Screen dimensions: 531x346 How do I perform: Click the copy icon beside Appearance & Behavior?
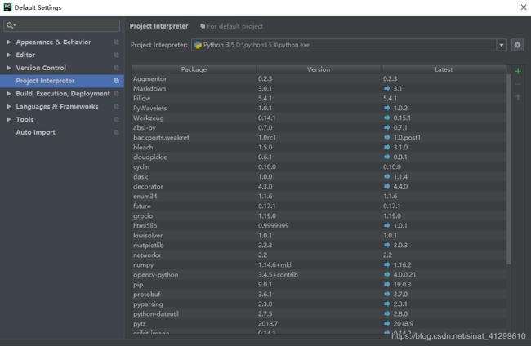pos(116,42)
